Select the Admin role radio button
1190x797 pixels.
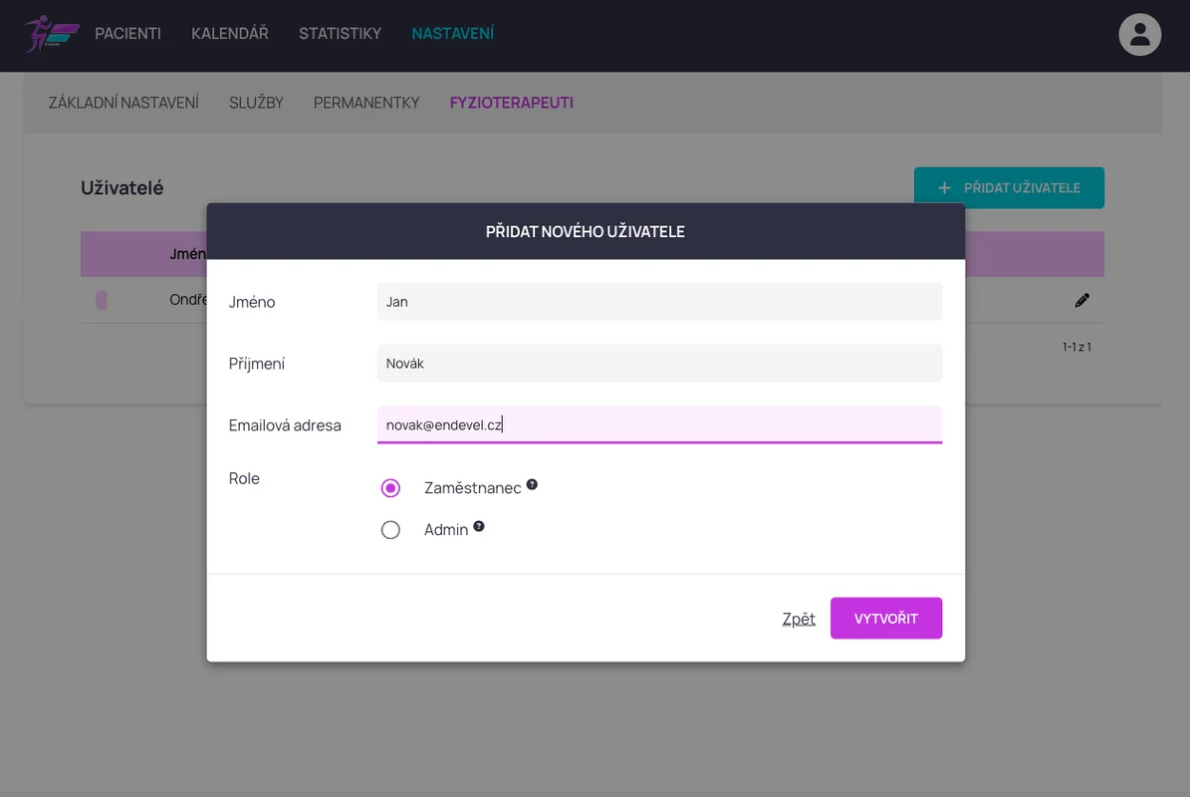[x=390, y=530]
